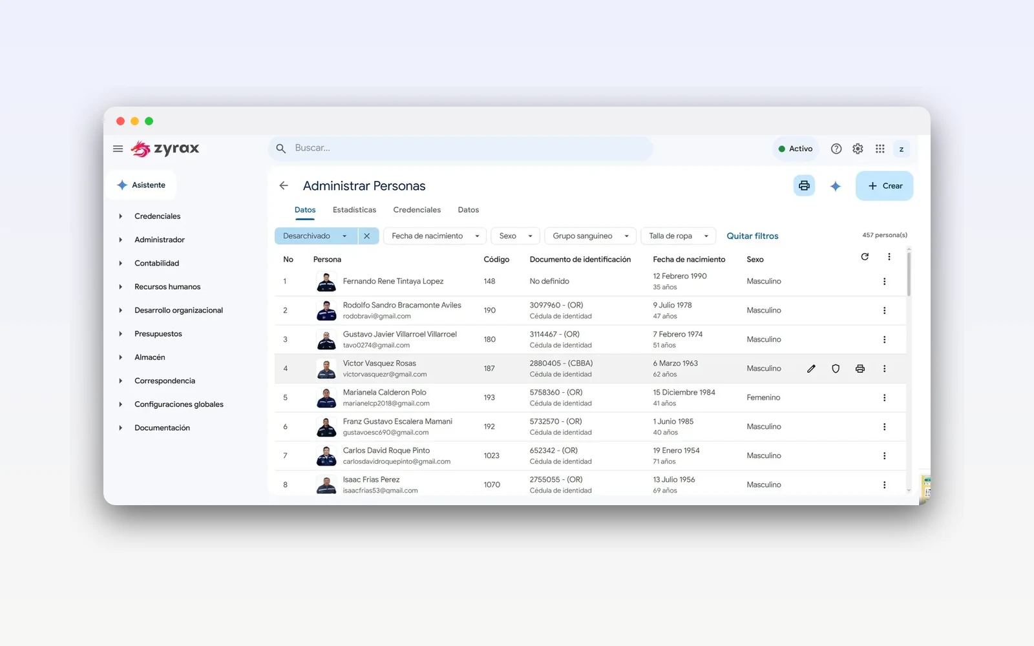Switch to the first Datos tab
Screen dimensions: 1034x646
305,210
